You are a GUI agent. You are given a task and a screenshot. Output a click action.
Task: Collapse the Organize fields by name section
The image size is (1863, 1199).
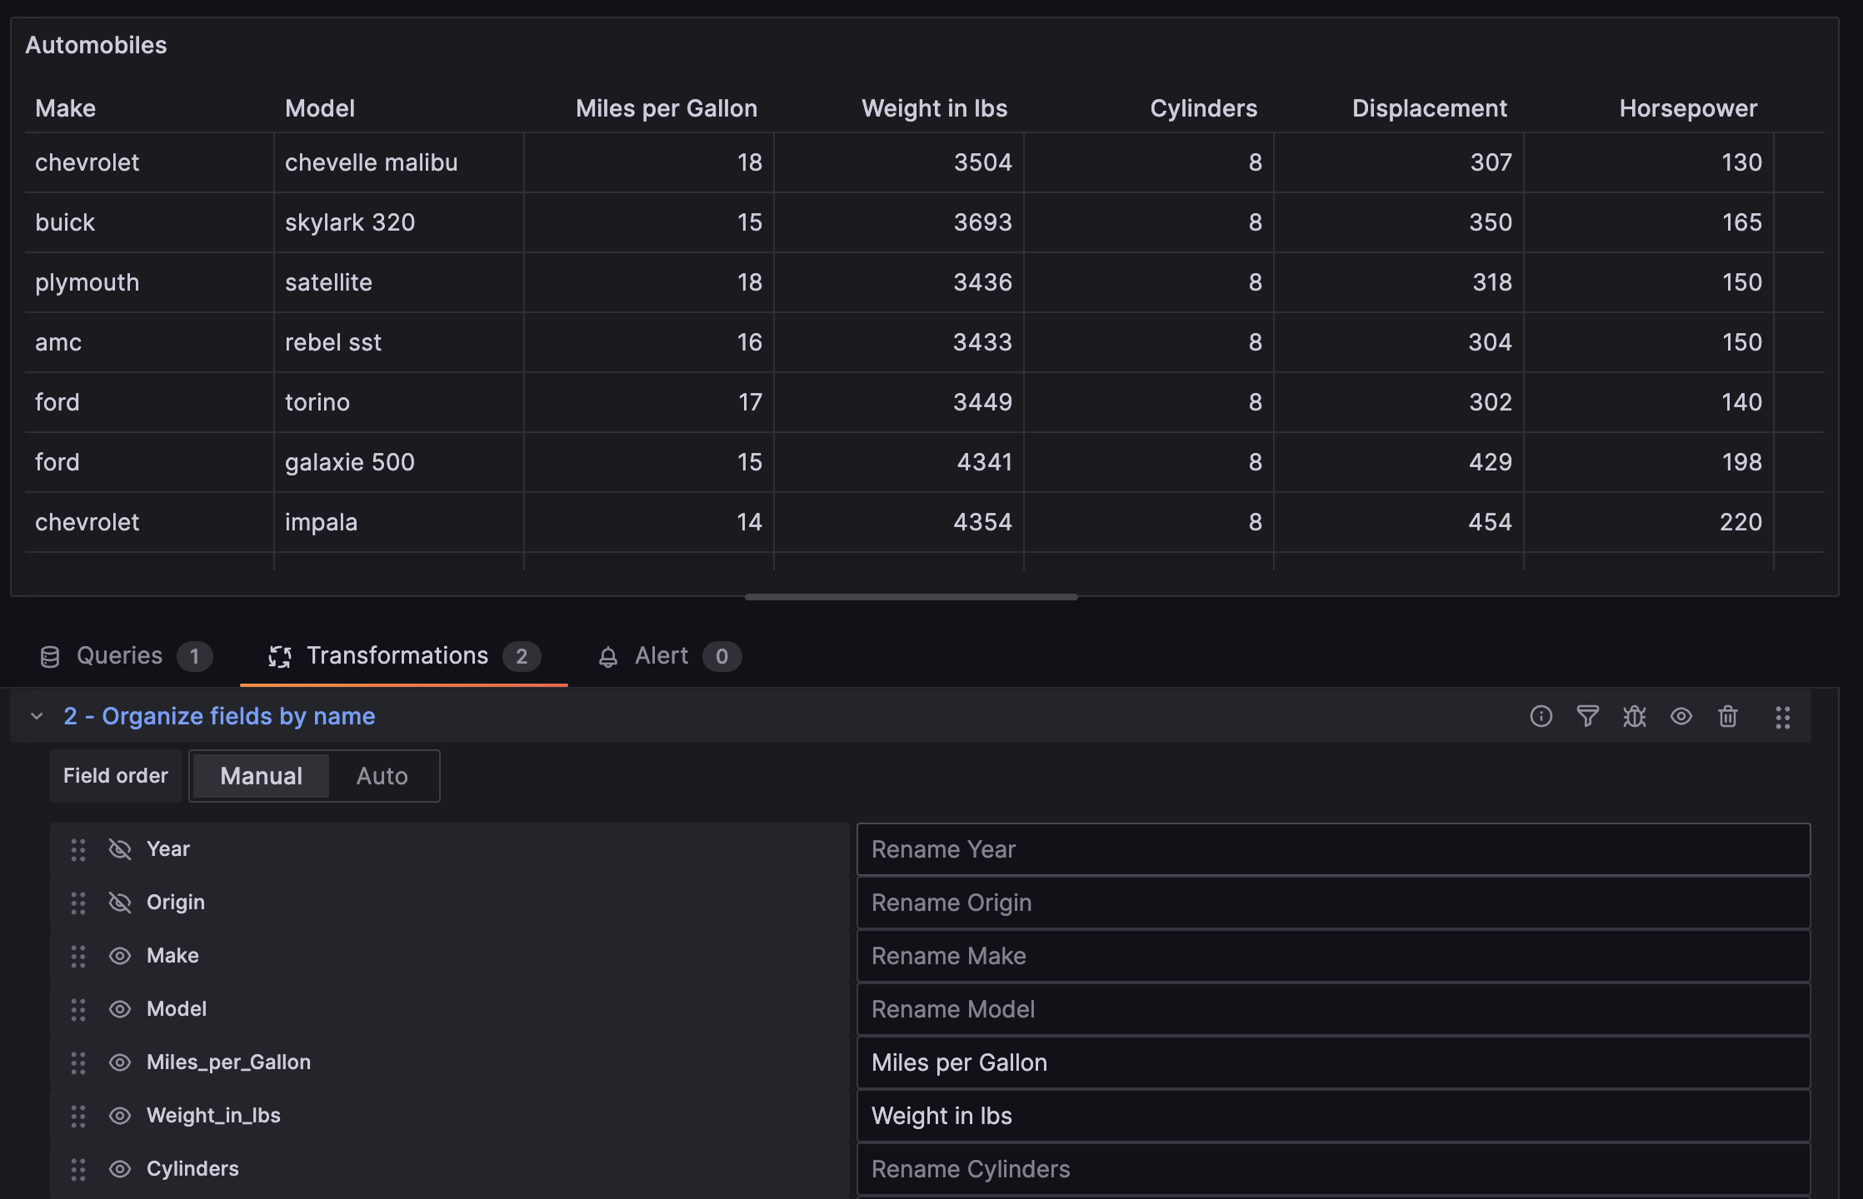pos(36,716)
